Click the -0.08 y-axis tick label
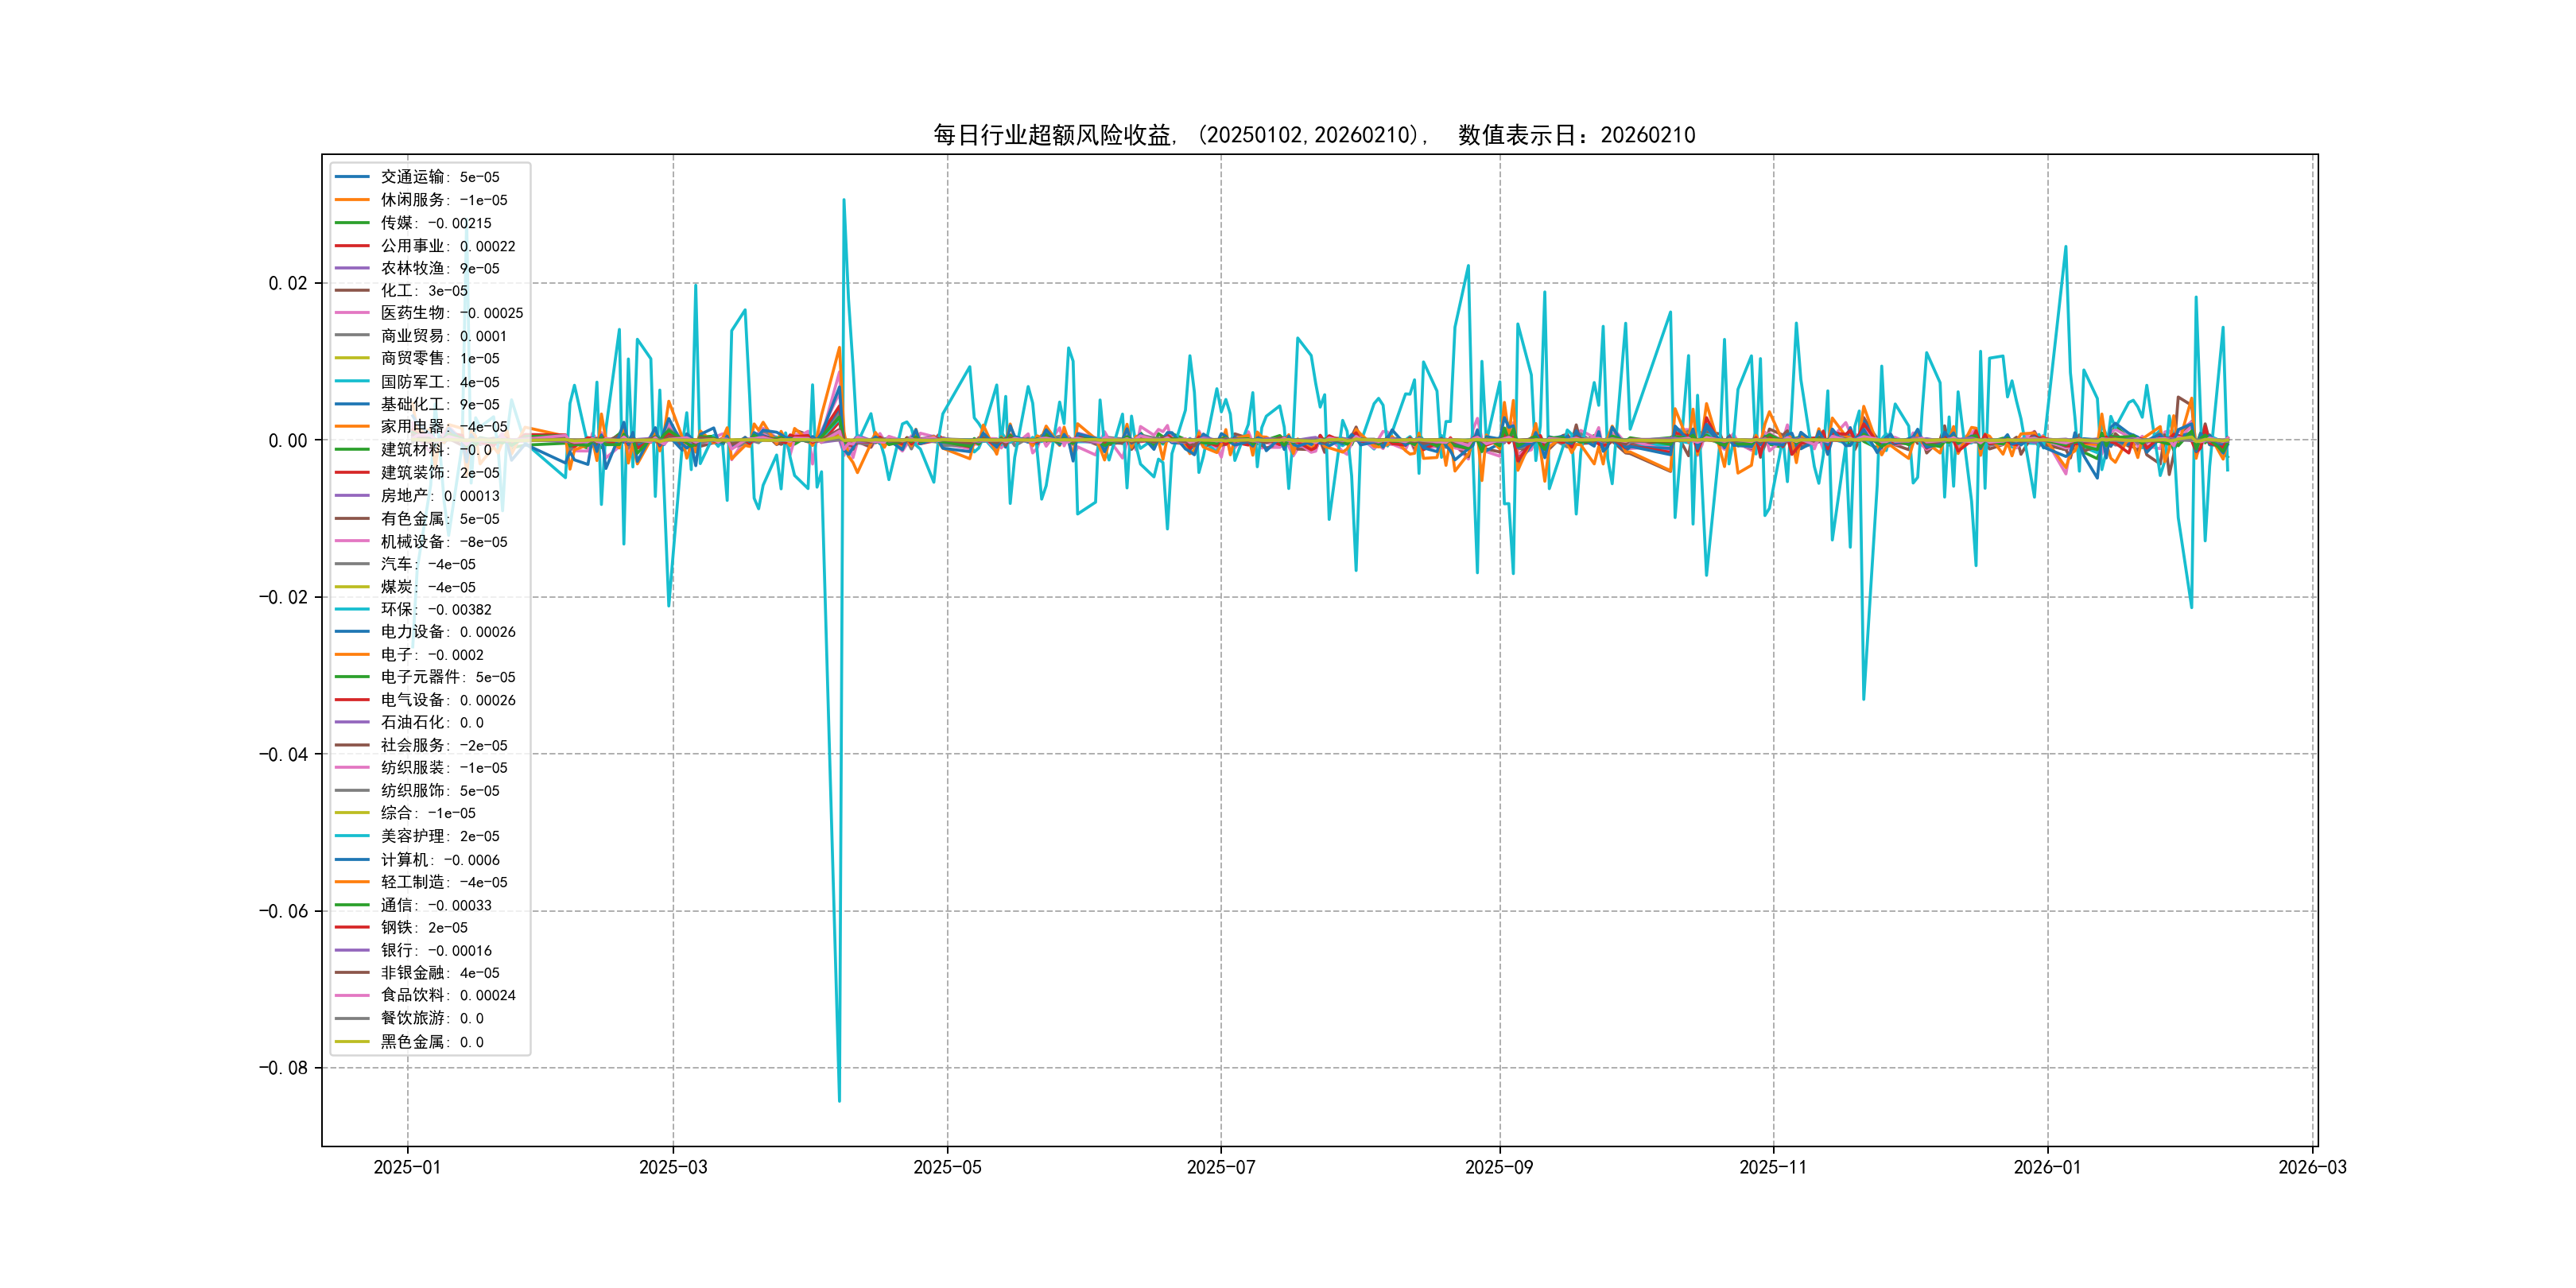Viewport: 2576px width, 1288px height. click(283, 1068)
